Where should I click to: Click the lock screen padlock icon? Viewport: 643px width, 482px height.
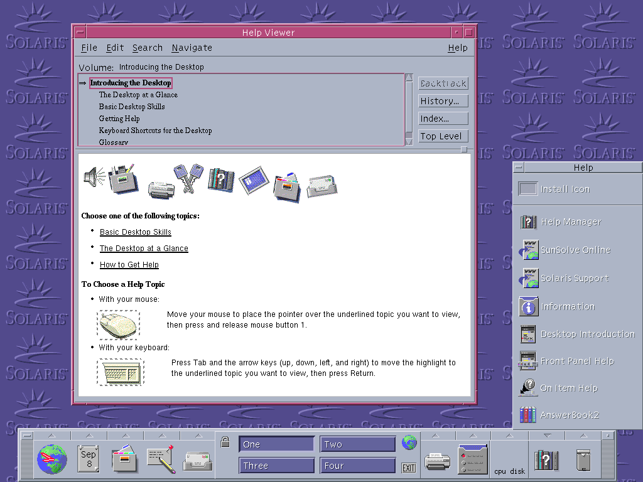click(x=225, y=442)
